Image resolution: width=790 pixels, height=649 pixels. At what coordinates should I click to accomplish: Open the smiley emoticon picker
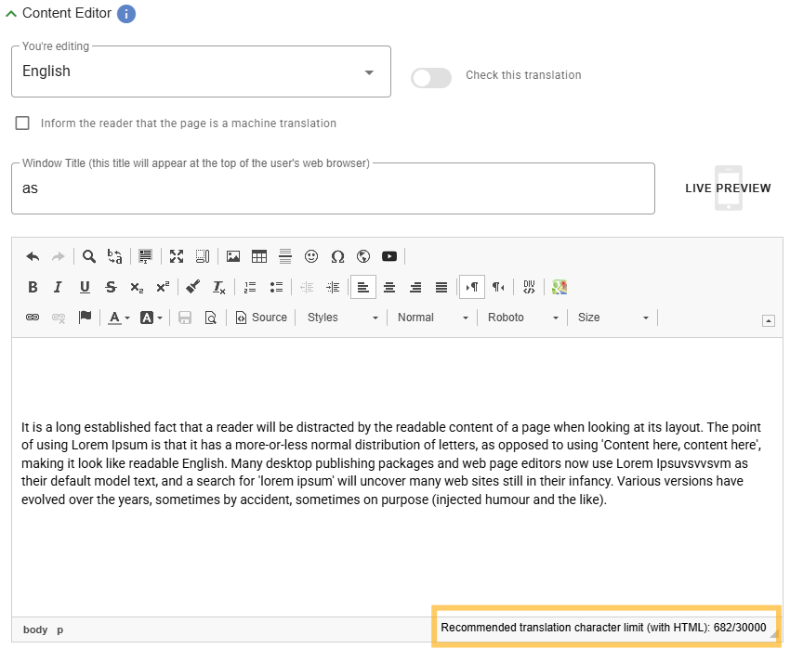311,257
